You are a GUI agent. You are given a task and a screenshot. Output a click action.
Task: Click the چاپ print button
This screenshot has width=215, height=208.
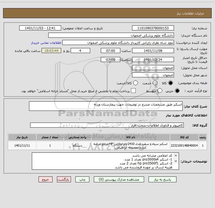point(82,180)
